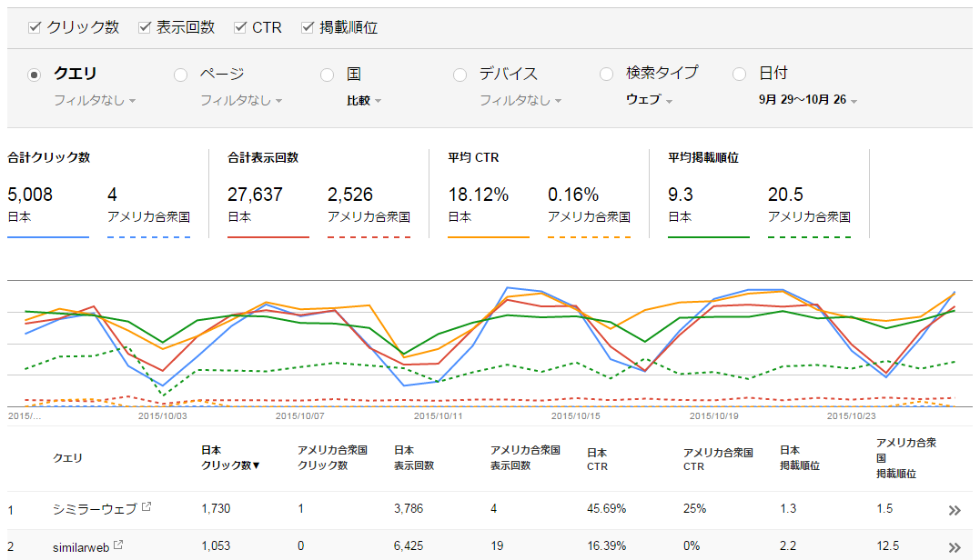
Task: Select the デバイス radio button
Action: pyautogui.click(x=460, y=75)
